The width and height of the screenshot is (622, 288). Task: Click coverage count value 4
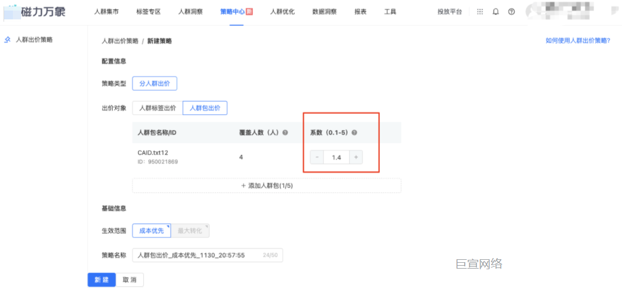[241, 157]
